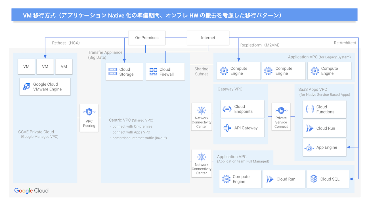This screenshot has height=203, width=369.
Task: Click the VPC Peering lock icon
Action: tap(89, 112)
